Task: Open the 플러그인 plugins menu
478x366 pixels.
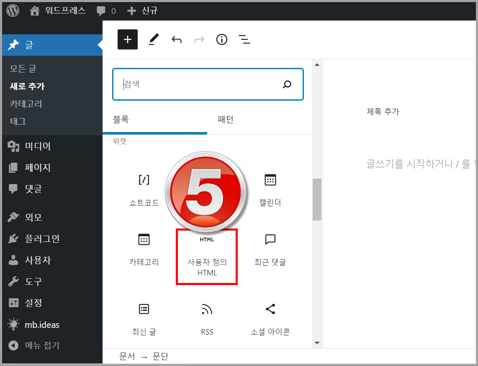Action: coord(52,239)
